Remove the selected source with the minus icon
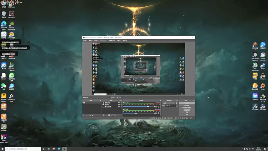This screenshot has width=268, height=151. pyautogui.click(x=106, y=115)
